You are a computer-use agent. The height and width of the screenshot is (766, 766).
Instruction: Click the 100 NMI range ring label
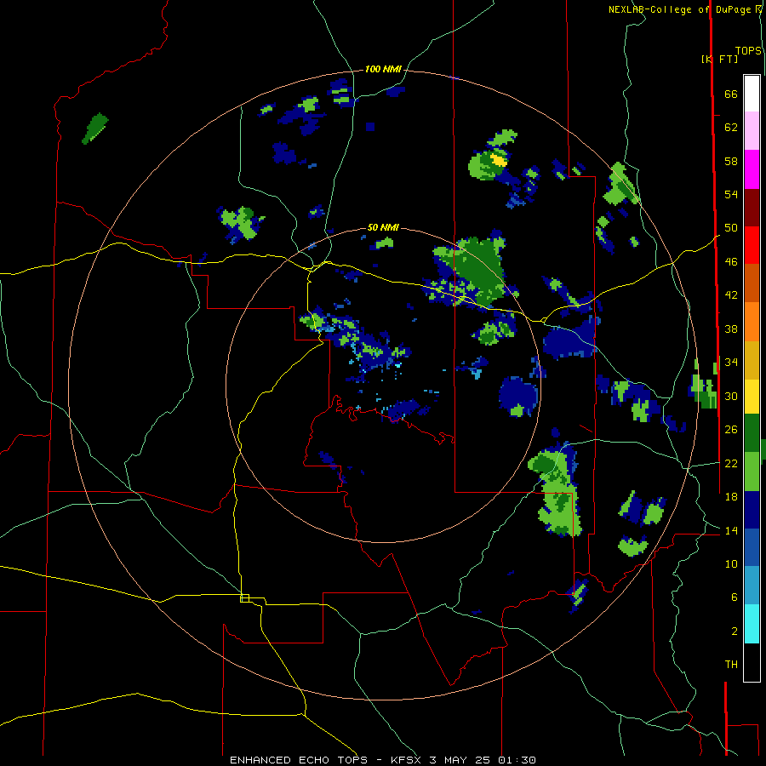(383, 70)
